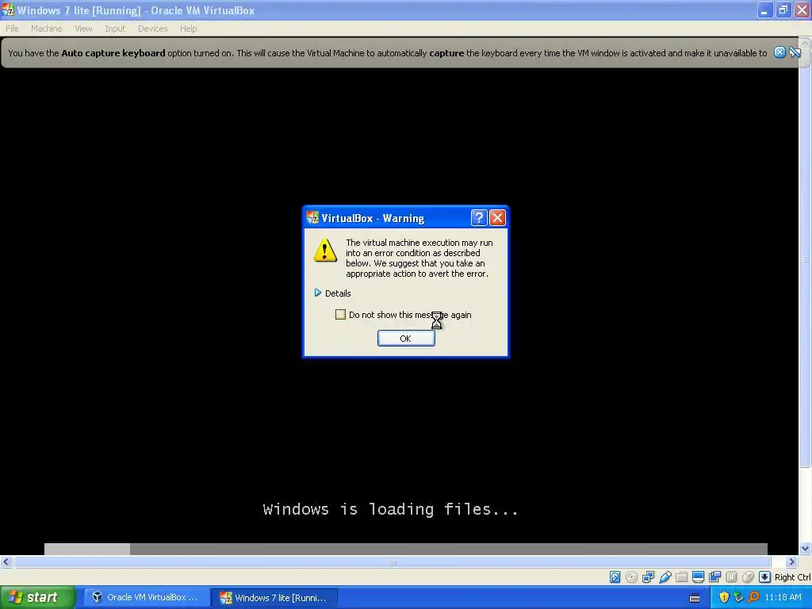Click the safely remove hardware tray icon

738,597
